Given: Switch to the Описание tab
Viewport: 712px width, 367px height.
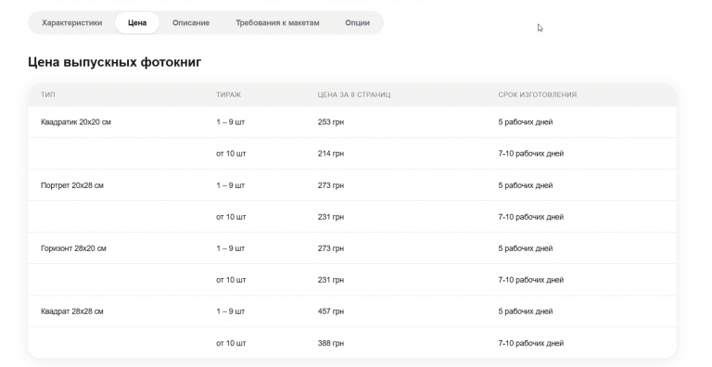Looking at the screenshot, I should pos(191,23).
